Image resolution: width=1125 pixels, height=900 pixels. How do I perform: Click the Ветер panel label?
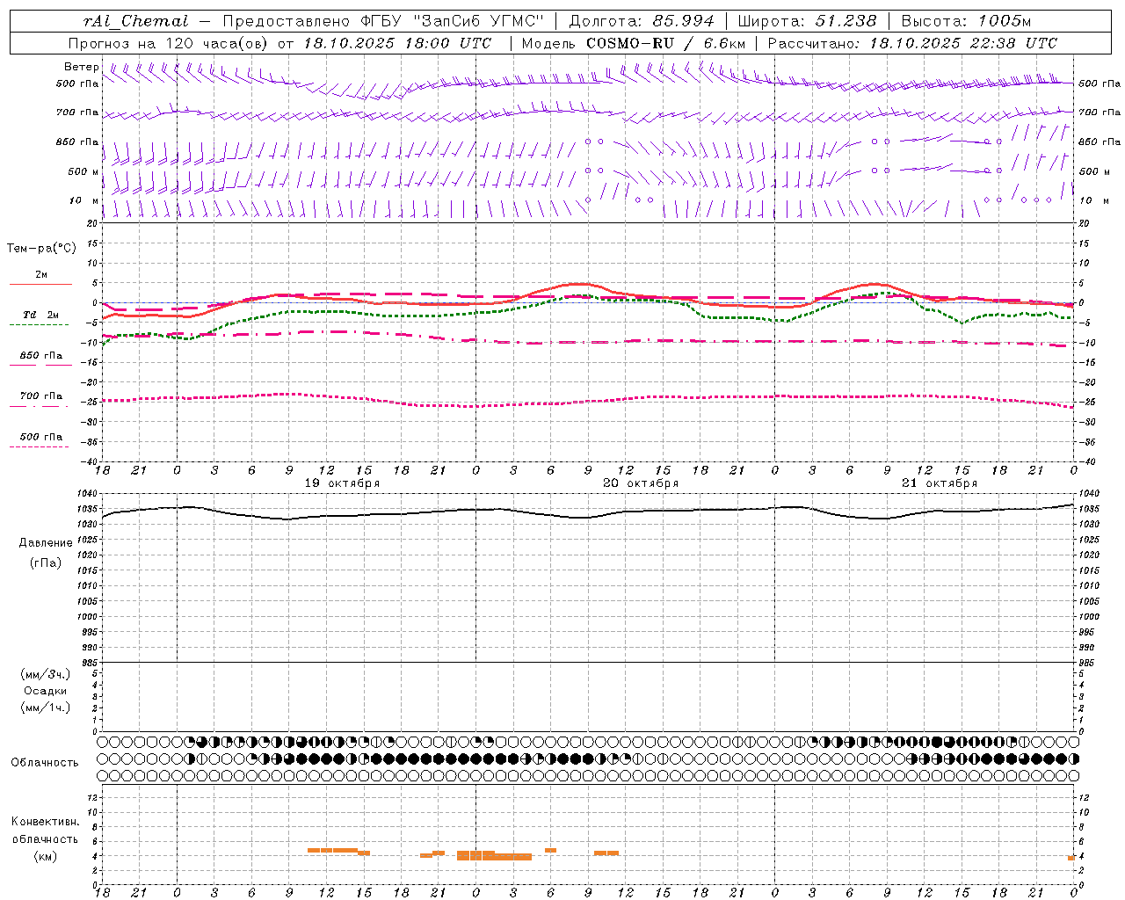pyautogui.click(x=81, y=67)
